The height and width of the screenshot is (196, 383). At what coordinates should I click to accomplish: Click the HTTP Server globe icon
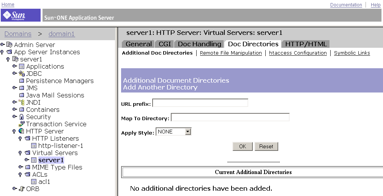tap(22, 131)
